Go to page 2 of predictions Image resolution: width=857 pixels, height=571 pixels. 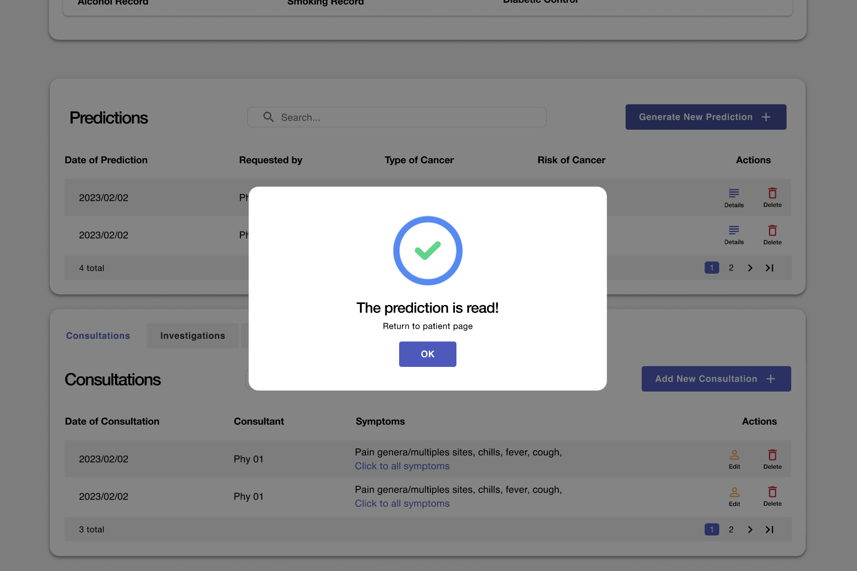tap(731, 268)
